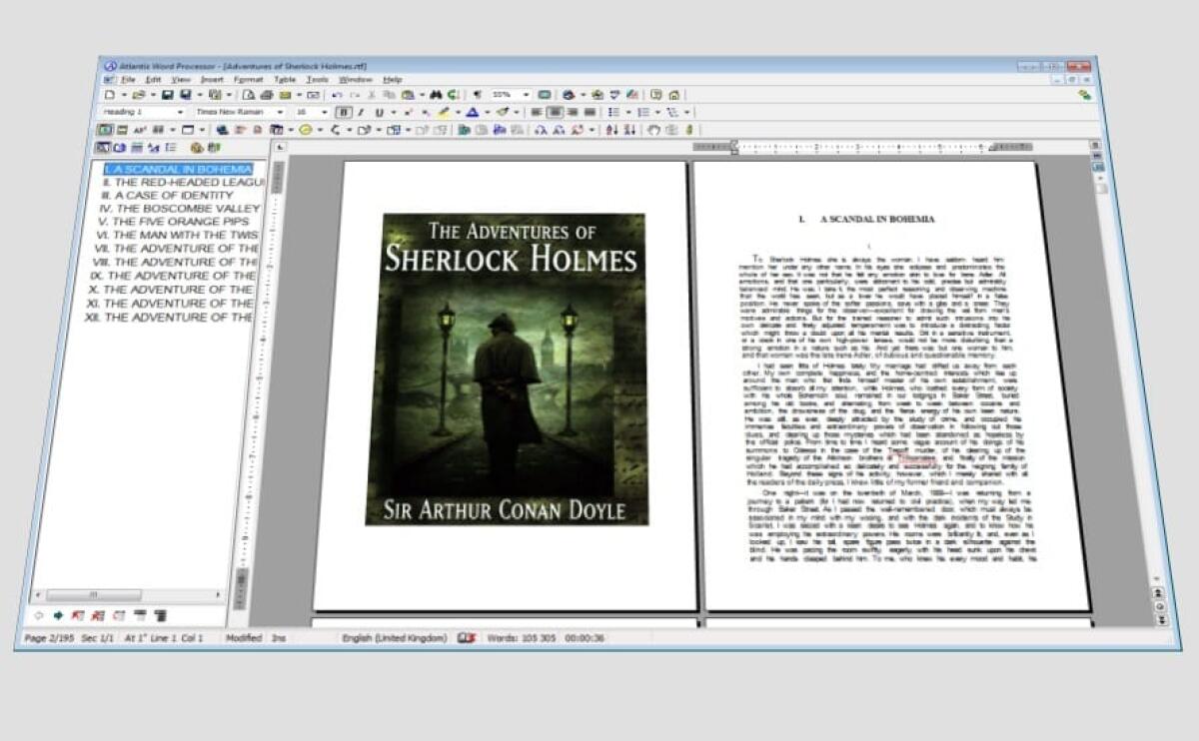Viewport: 1199px width, 741px height.
Task: Select the New document icon
Action: click(x=109, y=94)
